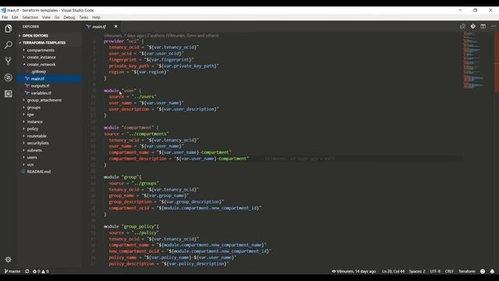Split the editor to the side

click(x=483, y=27)
